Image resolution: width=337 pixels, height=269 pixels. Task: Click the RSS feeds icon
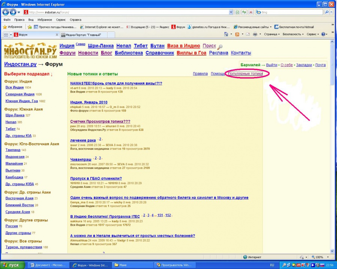point(237,34)
